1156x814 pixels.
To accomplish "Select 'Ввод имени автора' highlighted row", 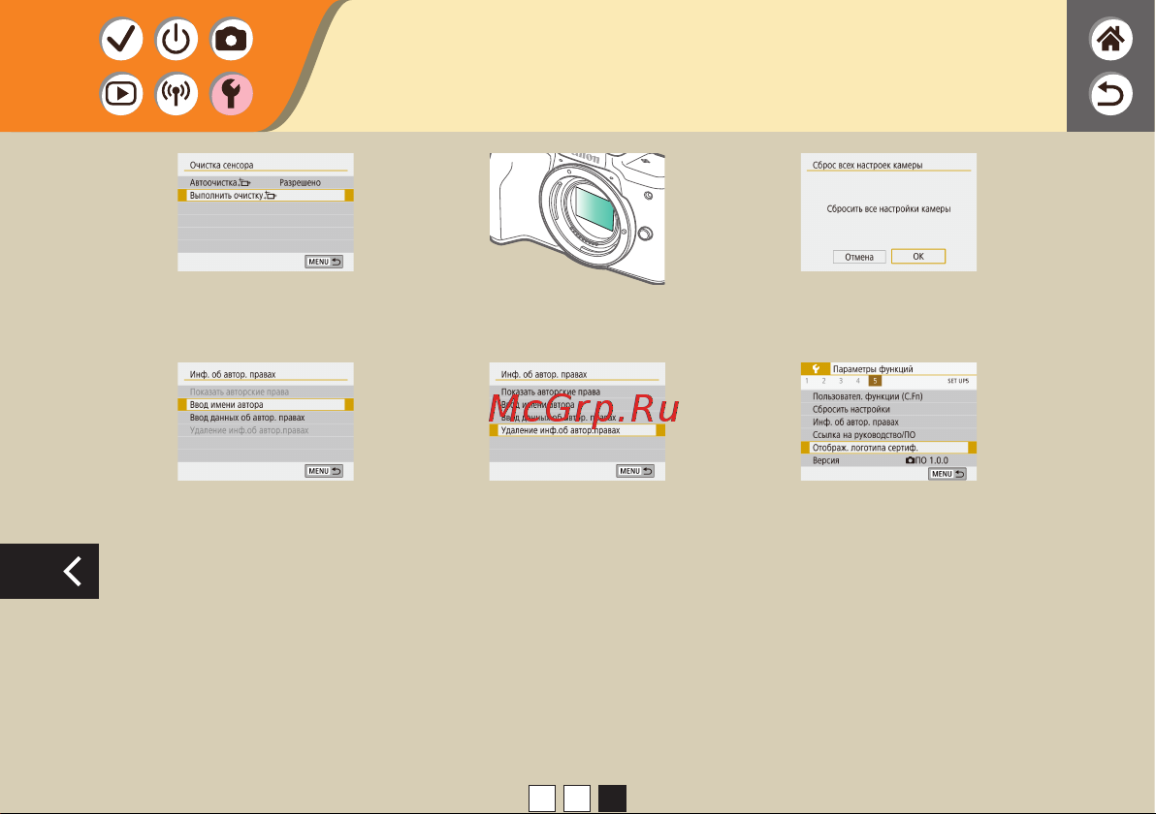I will tap(266, 404).
